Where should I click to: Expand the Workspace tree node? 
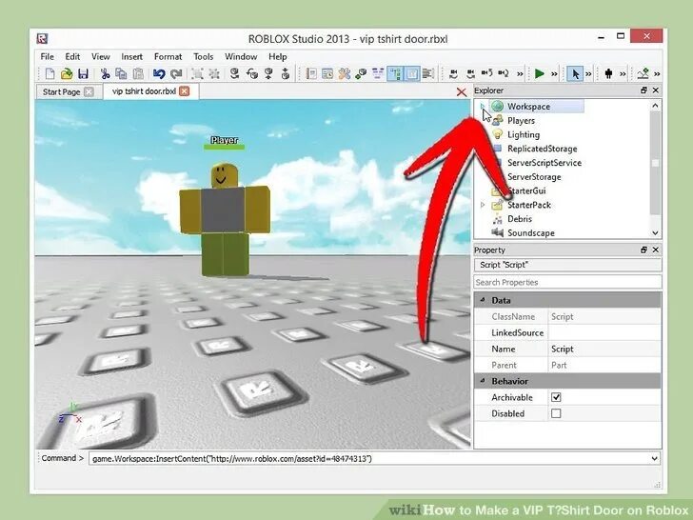(x=483, y=106)
